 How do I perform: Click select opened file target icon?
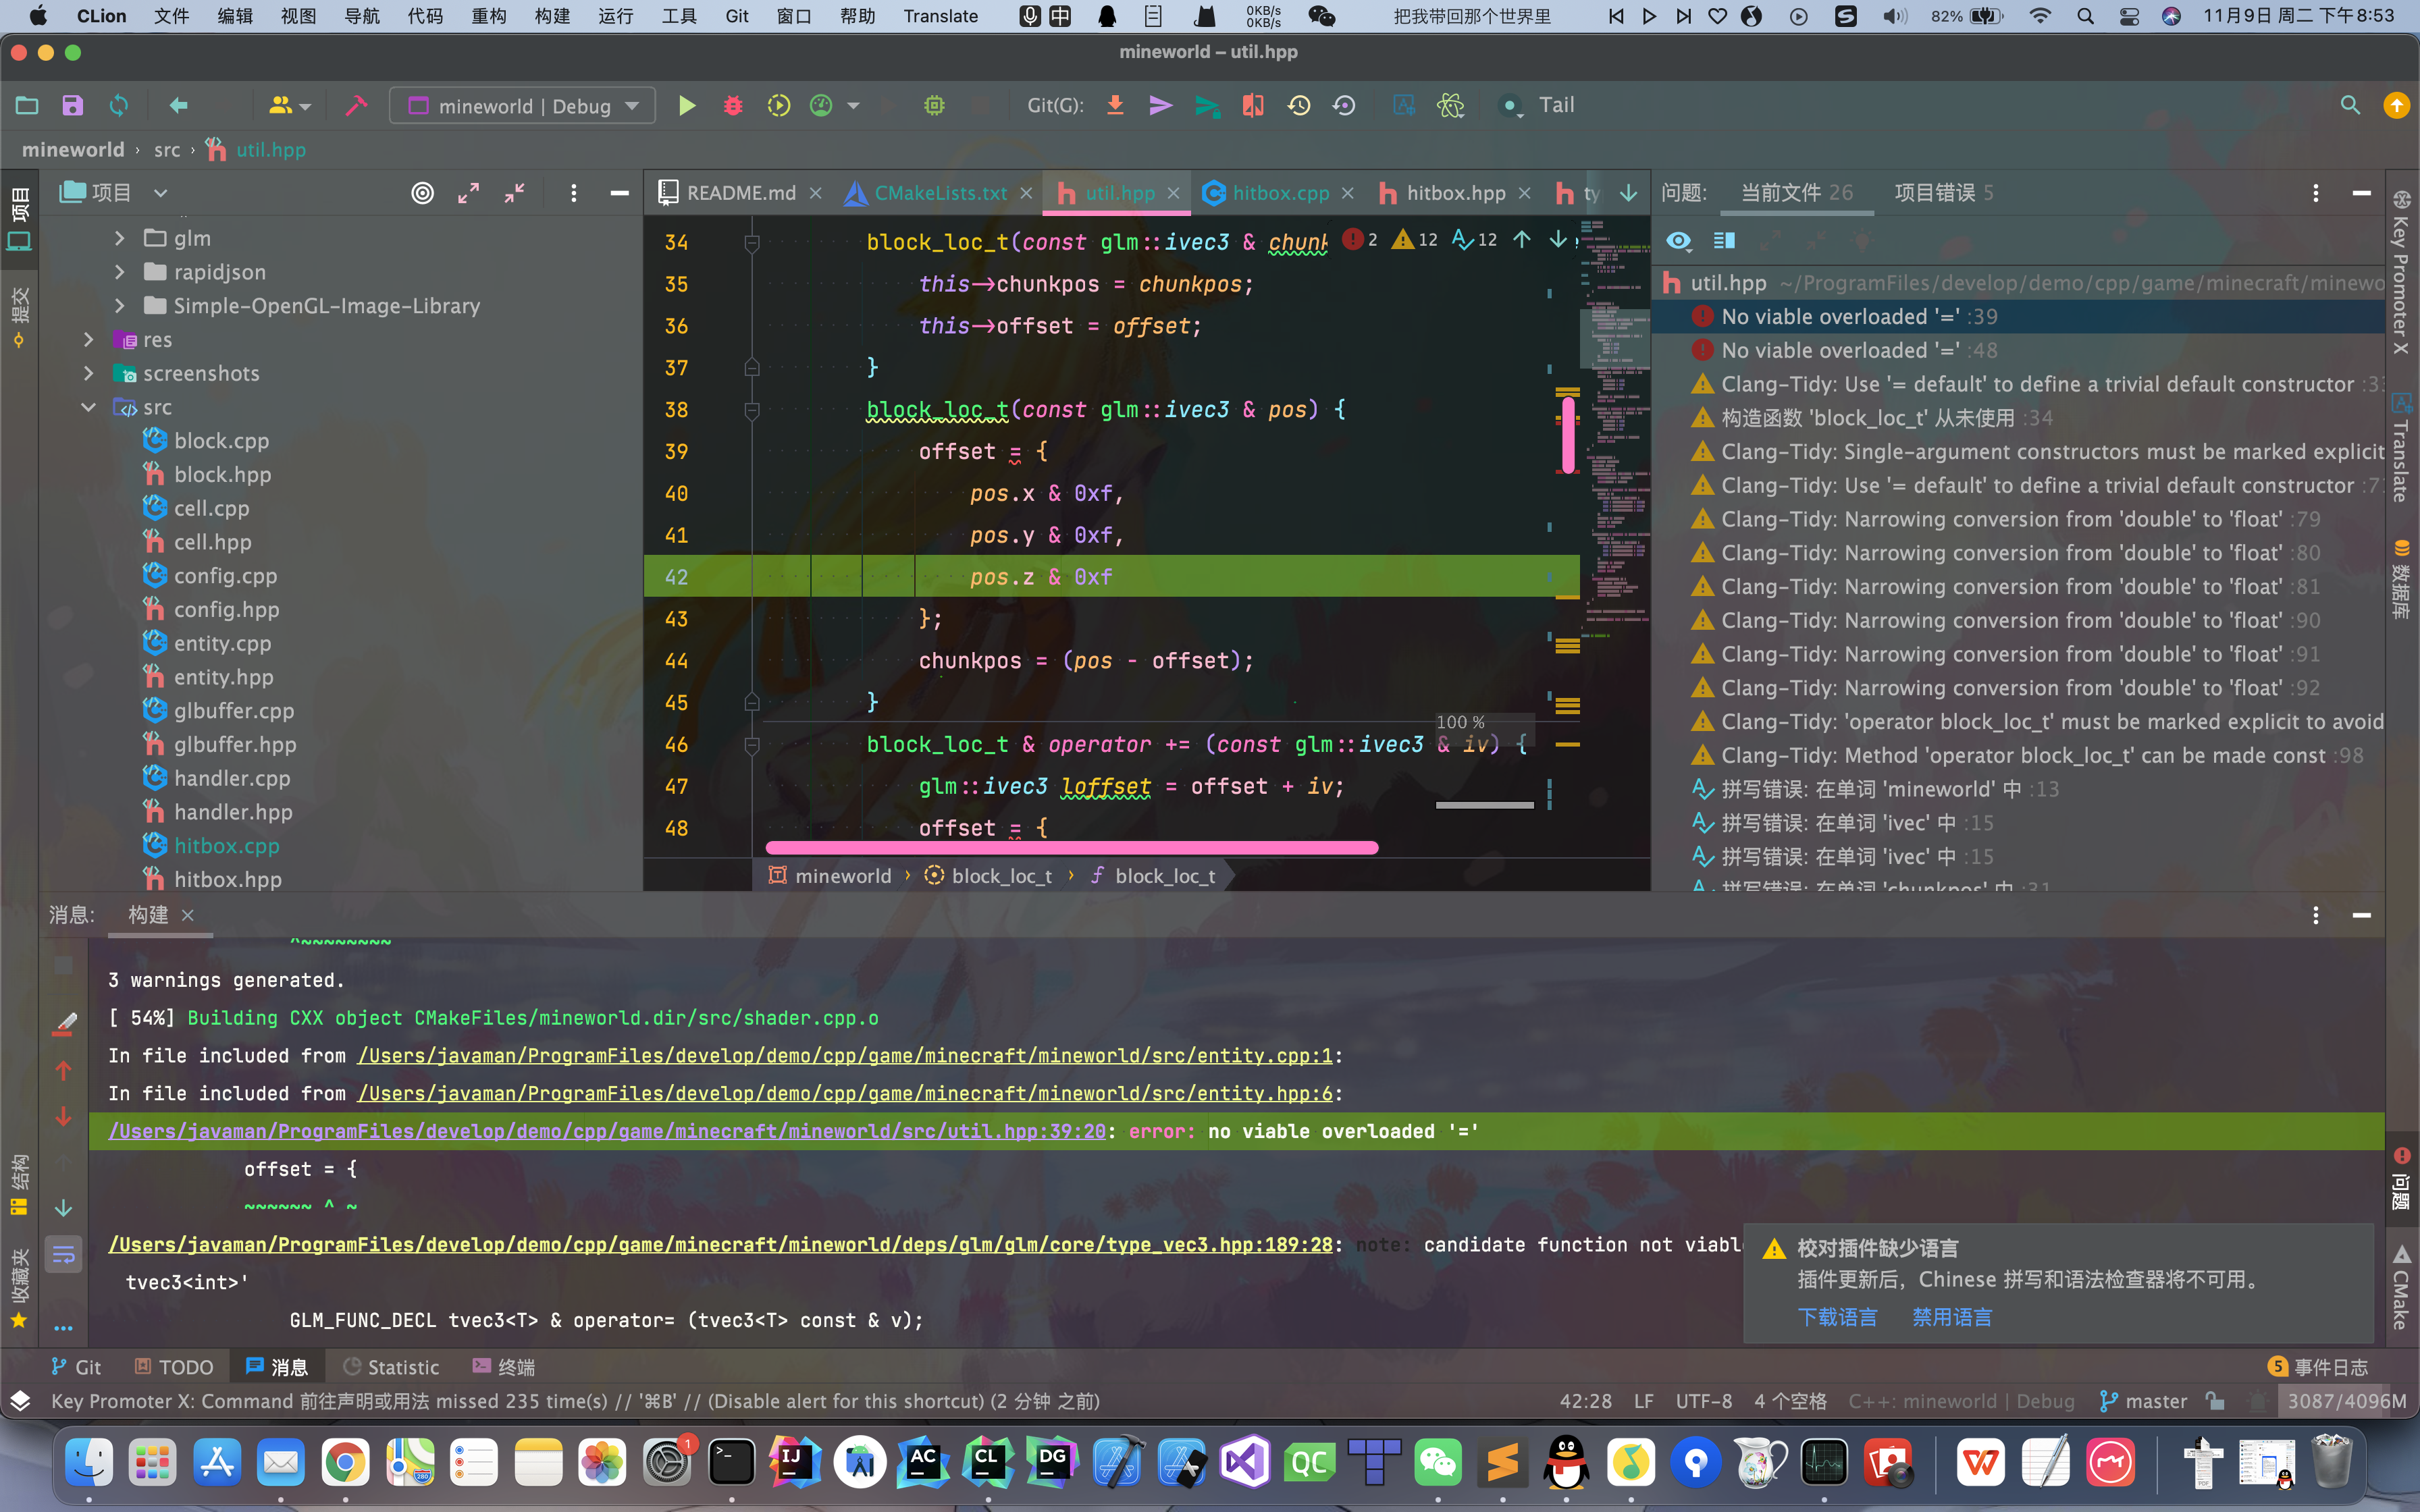tap(423, 193)
